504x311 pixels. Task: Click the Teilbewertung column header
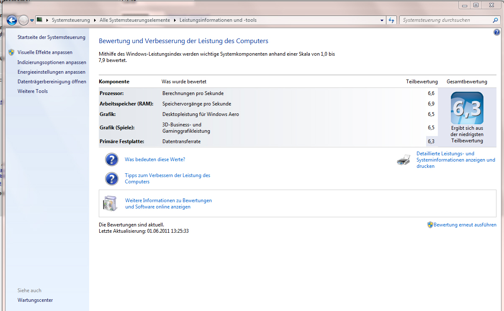coord(422,82)
